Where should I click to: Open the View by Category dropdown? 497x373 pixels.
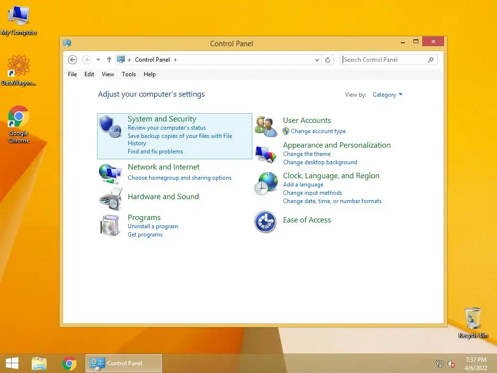387,95
